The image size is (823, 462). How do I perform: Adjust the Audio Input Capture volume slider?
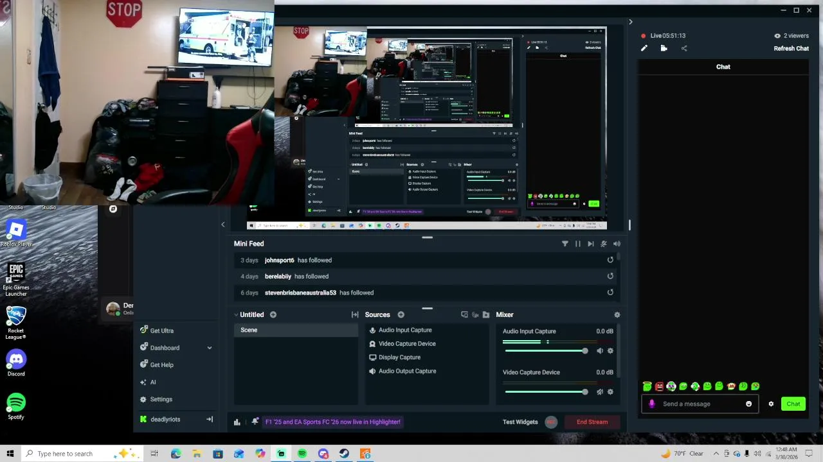point(546,351)
